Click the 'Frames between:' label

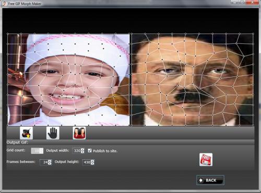tap(21, 162)
